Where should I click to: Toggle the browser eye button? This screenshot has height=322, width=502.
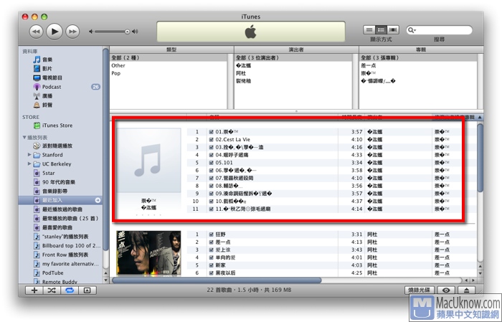pos(446,290)
